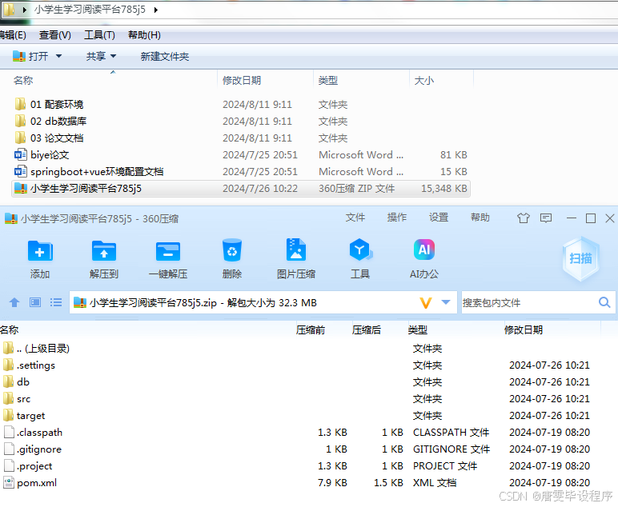Select the 01 配套环境 folder icon

[x=20, y=104]
